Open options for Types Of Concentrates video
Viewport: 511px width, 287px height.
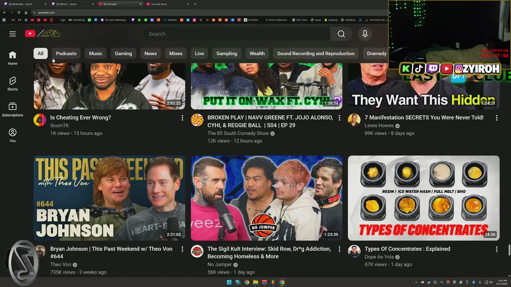pyautogui.click(x=497, y=249)
